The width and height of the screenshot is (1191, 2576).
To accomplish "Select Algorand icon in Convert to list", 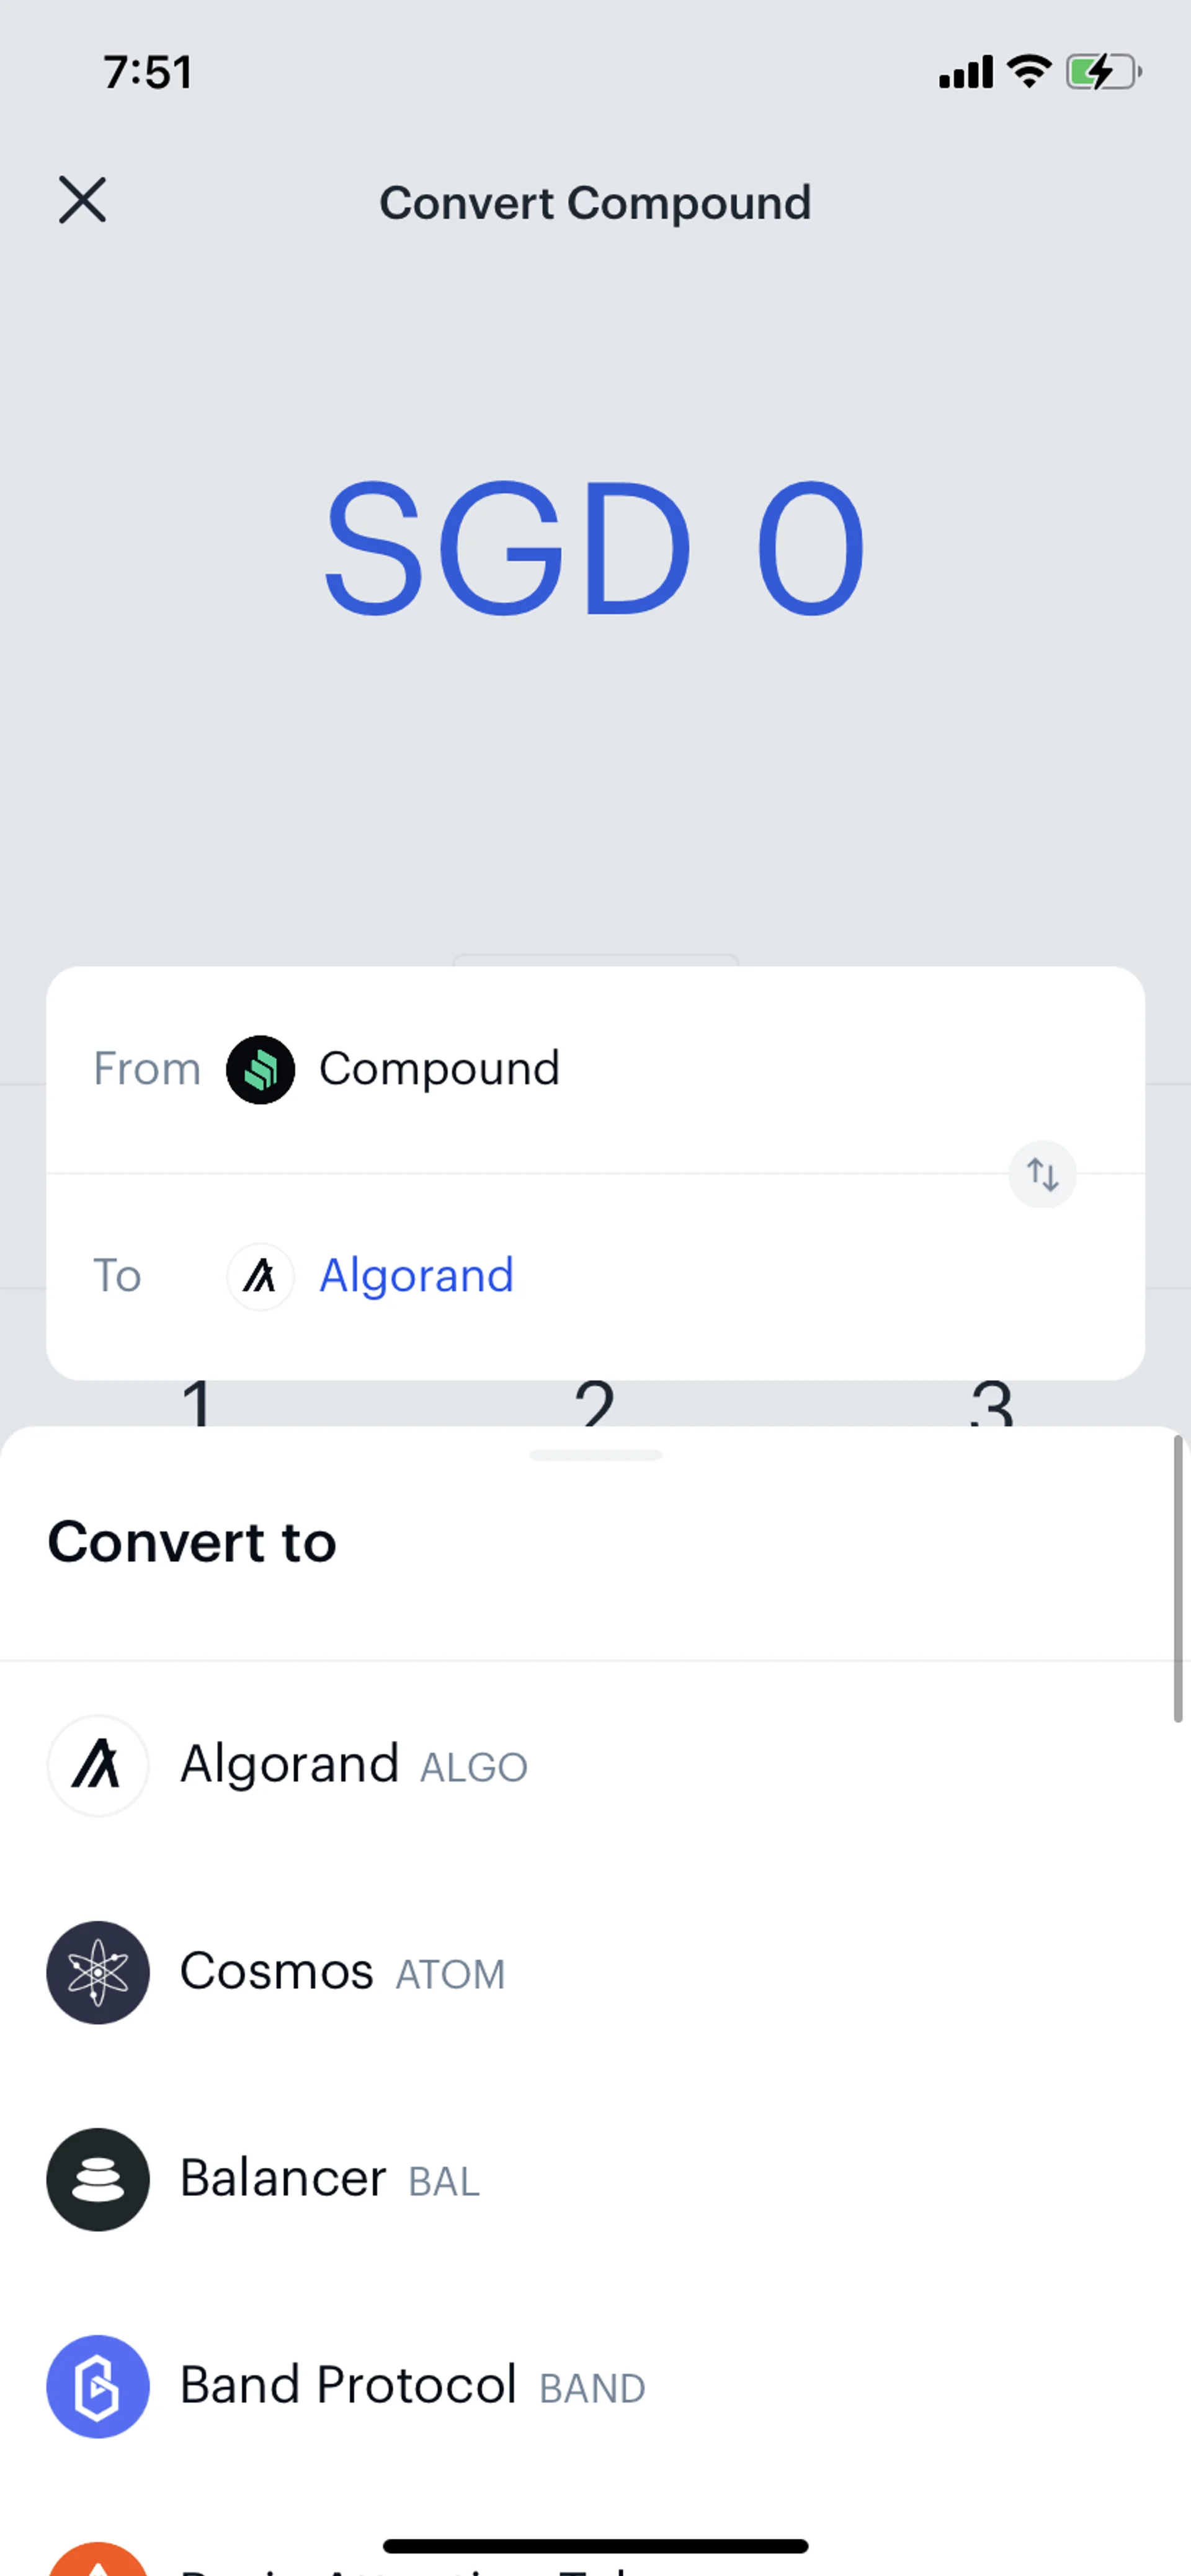I will (x=98, y=1765).
